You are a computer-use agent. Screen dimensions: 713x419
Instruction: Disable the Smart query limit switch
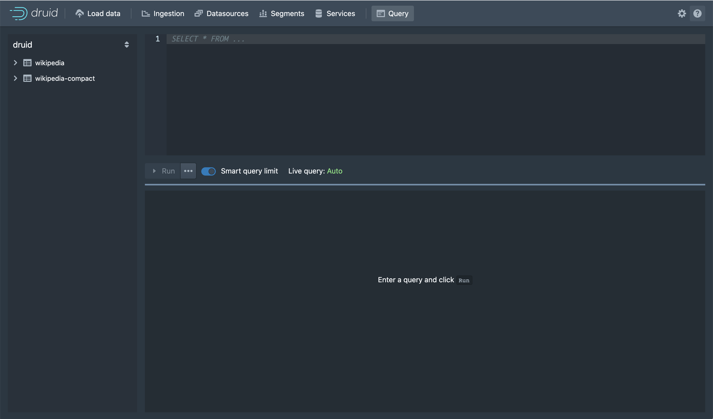point(208,171)
